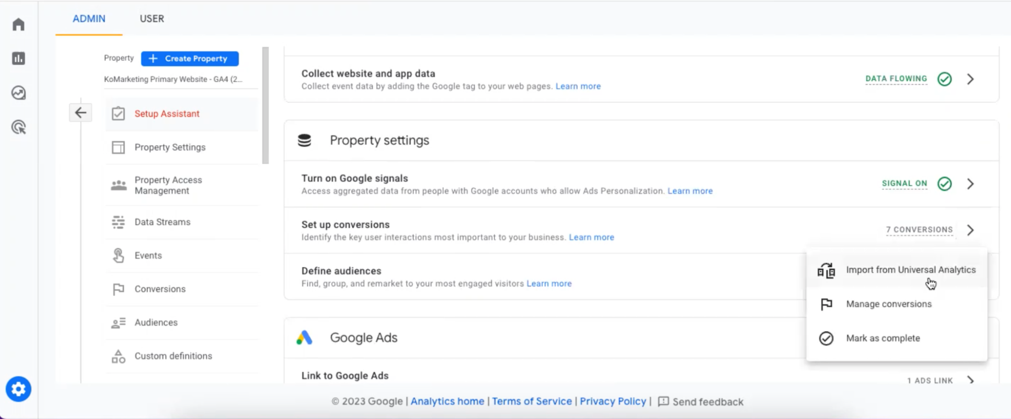Click the Mark as complete check icon
Image resolution: width=1011 pixels, height=419 pixels.
[826, 338]
